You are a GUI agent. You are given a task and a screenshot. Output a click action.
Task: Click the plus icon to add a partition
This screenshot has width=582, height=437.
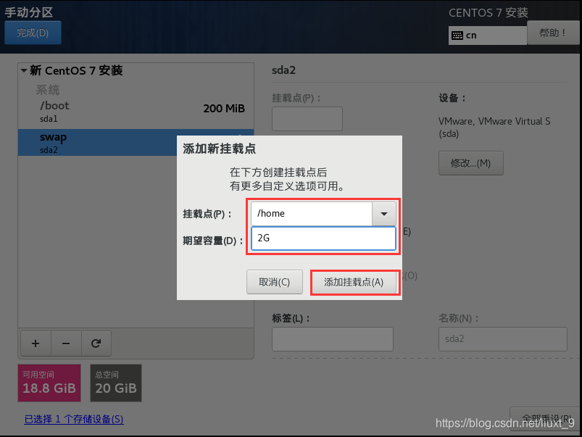(35, 343)
